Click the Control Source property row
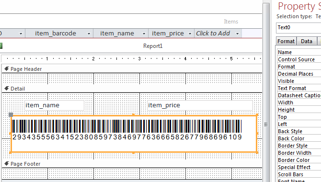 [x=299, y=59]
